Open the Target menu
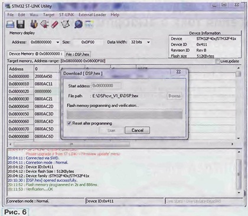 point(48,15)
